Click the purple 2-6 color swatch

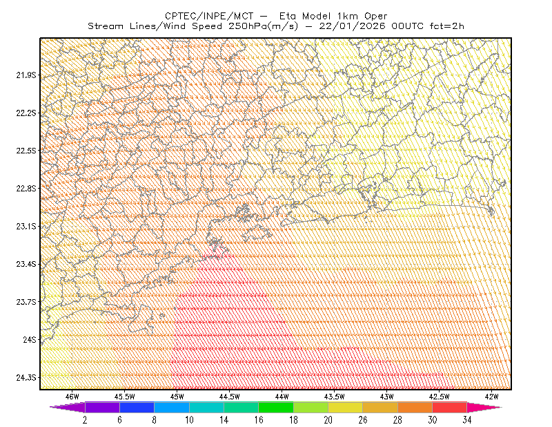pyautogui.click(x=102, y=407)
